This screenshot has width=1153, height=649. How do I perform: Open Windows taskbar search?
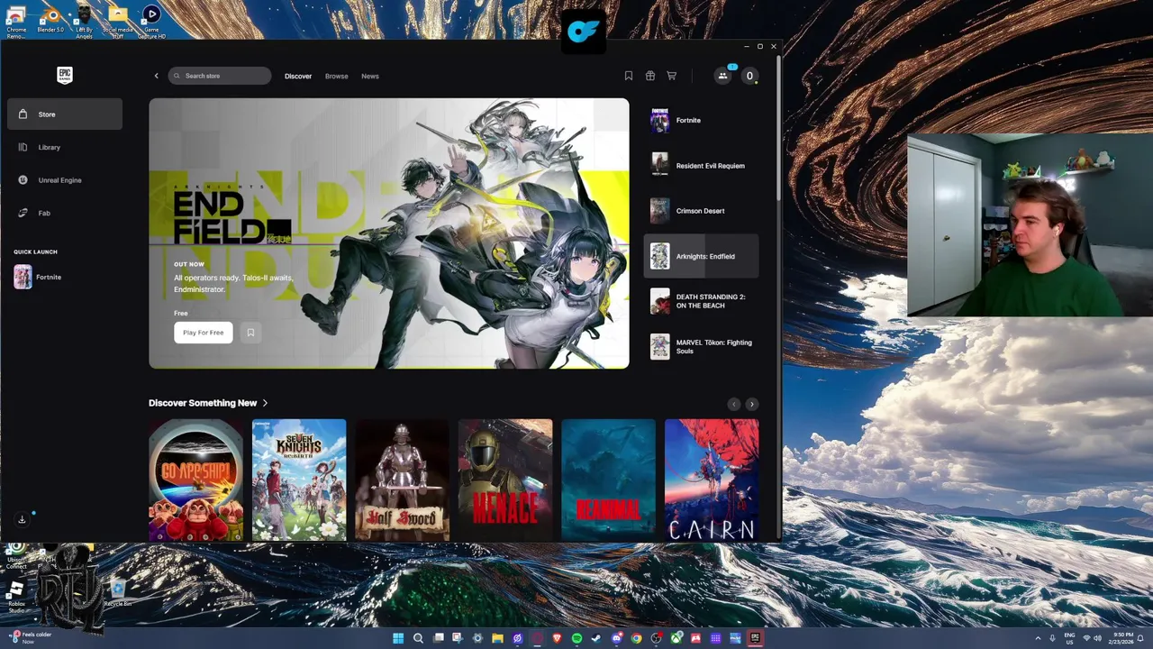[x=418, y=638]
